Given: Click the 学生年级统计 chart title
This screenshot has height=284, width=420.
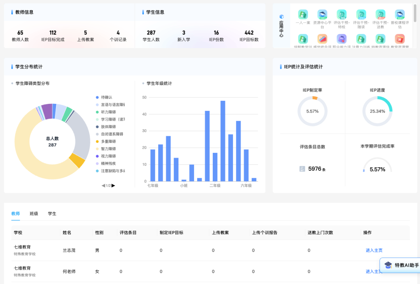Looking at the screenshot, I should click(159, 83).
